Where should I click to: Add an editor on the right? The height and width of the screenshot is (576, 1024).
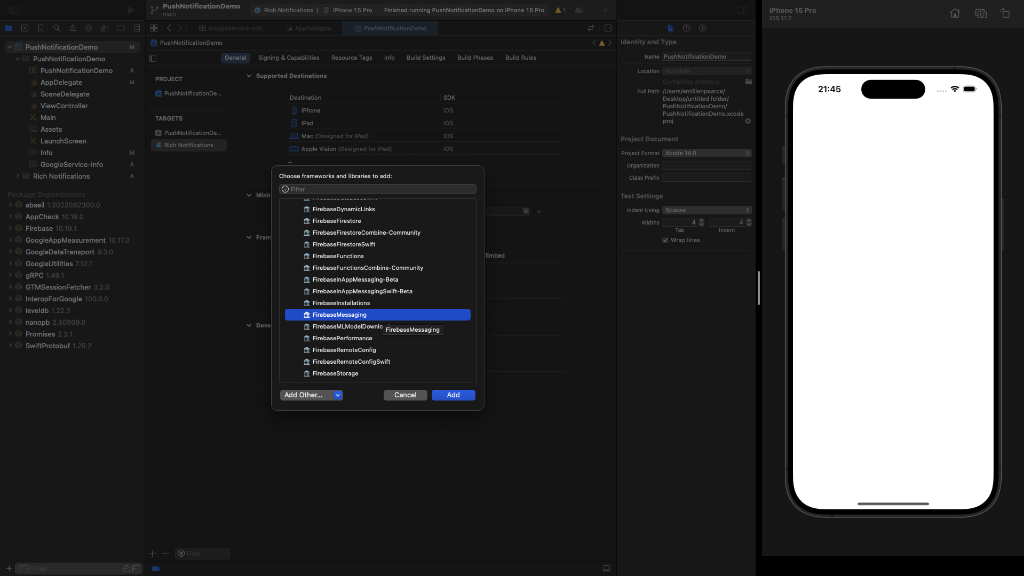click(608, 28)
